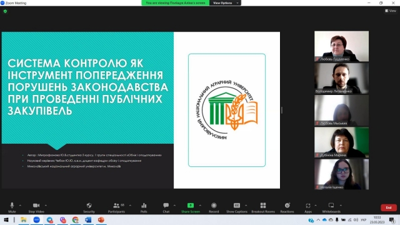Open PowerPoint from the Windows taskbar
The image size is (400, 225).
point(101,220)
